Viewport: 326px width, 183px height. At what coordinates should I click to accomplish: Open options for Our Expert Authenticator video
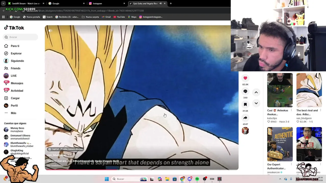(291, 164)
